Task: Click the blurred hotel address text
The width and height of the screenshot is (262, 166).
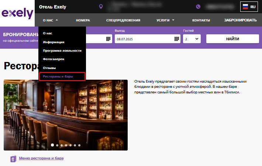Action: click(135, 6)
